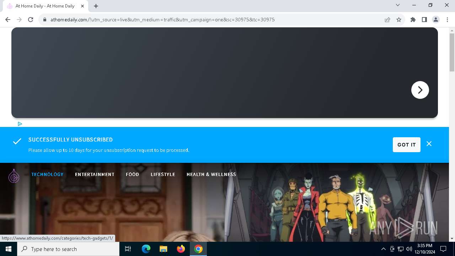
Task: Open the AdChoices triangle icon
Action: (x=20, y=124)
